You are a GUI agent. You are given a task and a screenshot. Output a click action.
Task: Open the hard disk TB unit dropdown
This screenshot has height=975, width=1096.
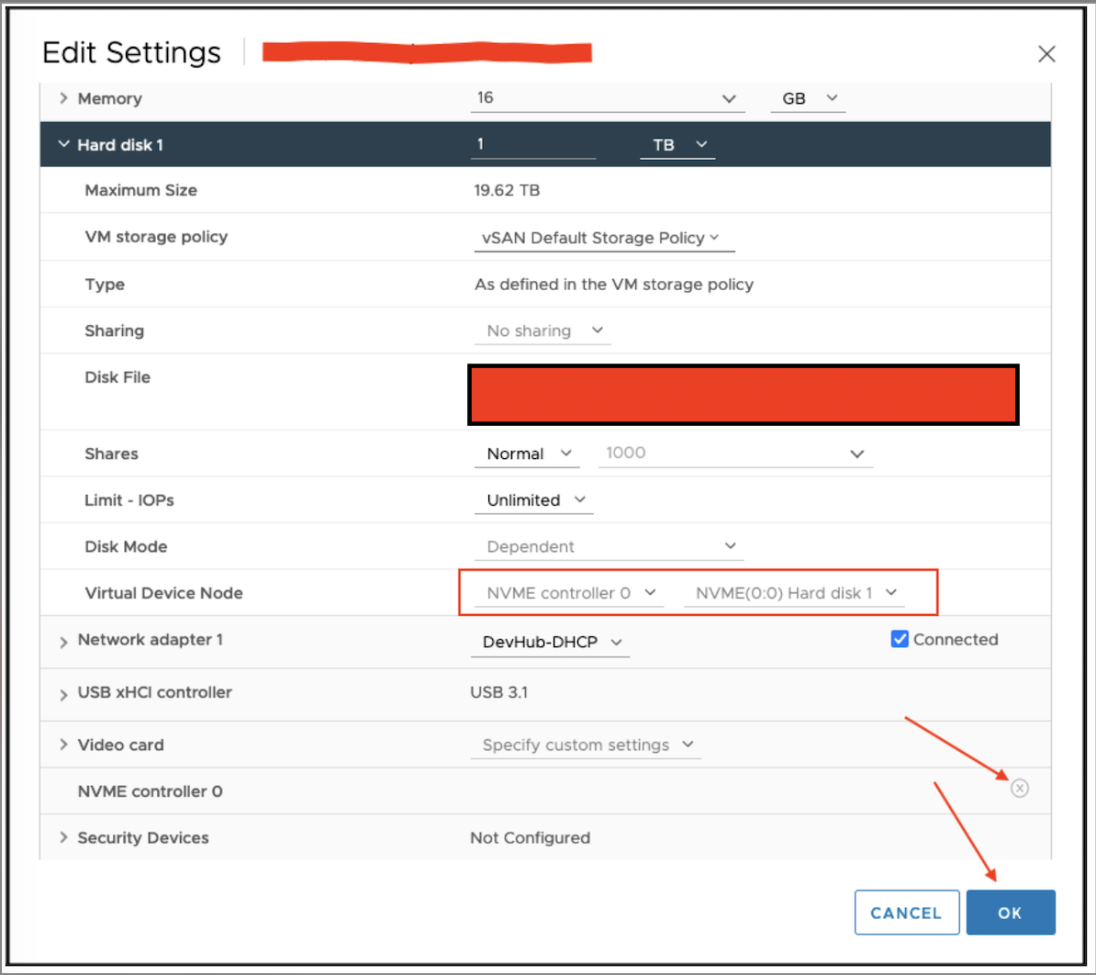(677, 145)
